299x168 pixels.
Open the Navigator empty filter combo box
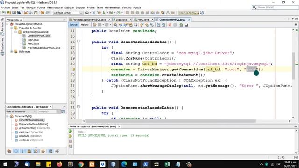[x=49, y=112]
